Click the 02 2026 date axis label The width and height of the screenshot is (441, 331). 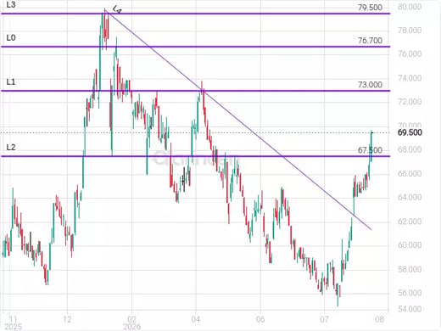click(131, 323)
